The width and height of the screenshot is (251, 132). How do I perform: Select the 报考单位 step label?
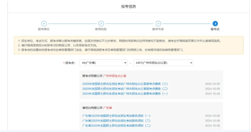(x=44, y=29)
